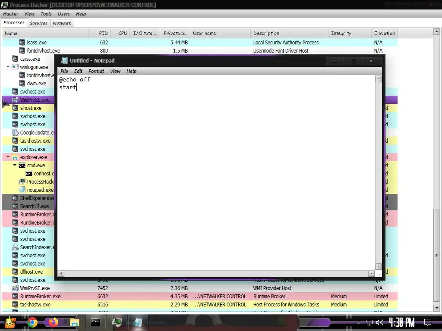The image size is (442, 331).
Task: Open Notepad's File menu
Action: tap(64, 71)
